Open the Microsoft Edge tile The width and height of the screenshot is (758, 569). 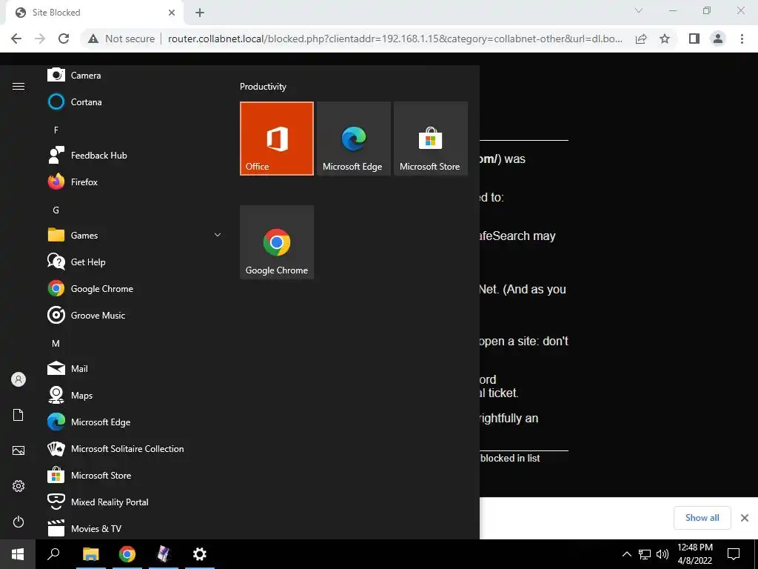pos(353,139)
